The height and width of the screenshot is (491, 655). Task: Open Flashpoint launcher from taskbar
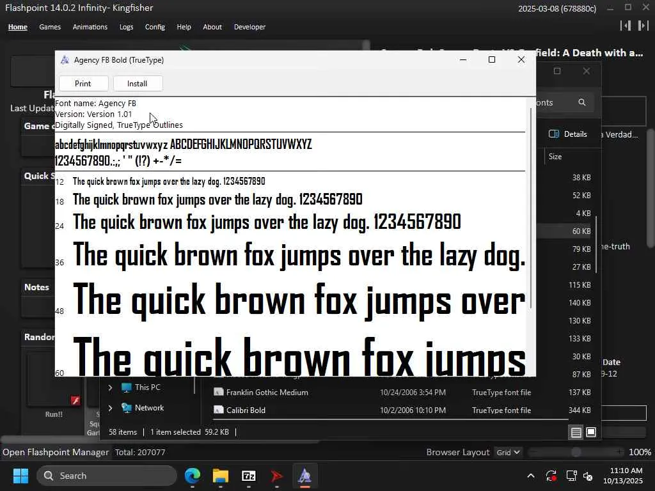(x=276, y=476)
